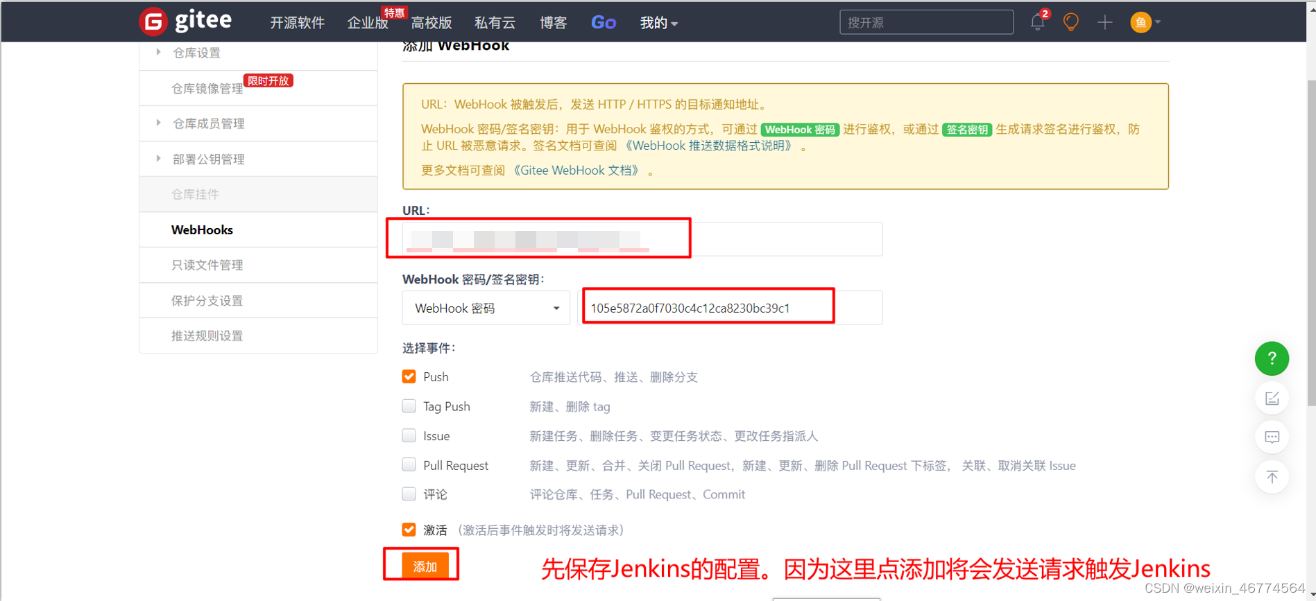Click the Gitee logo
This screenshot has width=1316, height=601.
[185, 21]
